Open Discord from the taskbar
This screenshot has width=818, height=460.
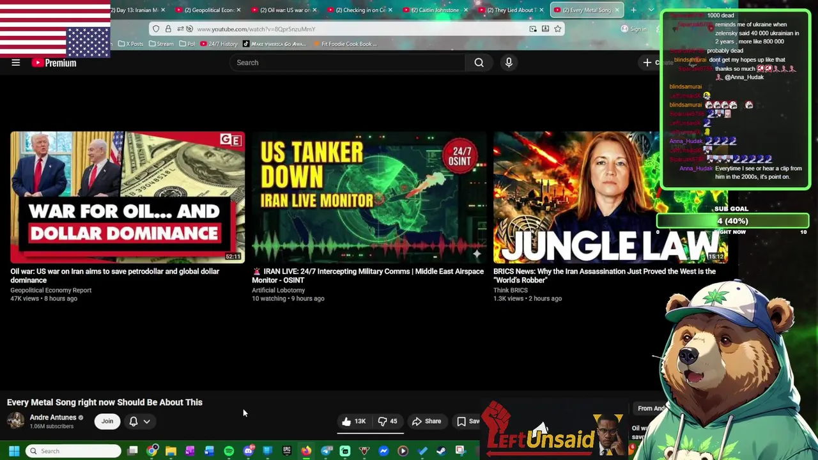(249, 451)
